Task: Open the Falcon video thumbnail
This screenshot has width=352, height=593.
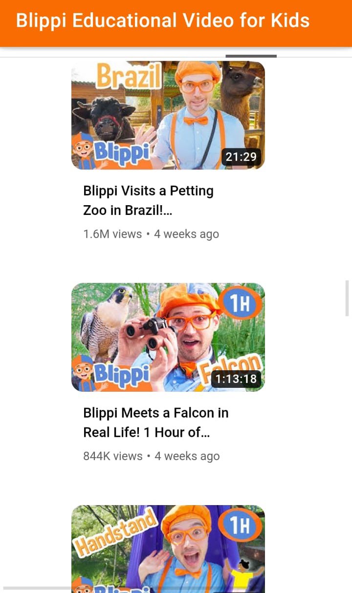Action: [168, 337]
